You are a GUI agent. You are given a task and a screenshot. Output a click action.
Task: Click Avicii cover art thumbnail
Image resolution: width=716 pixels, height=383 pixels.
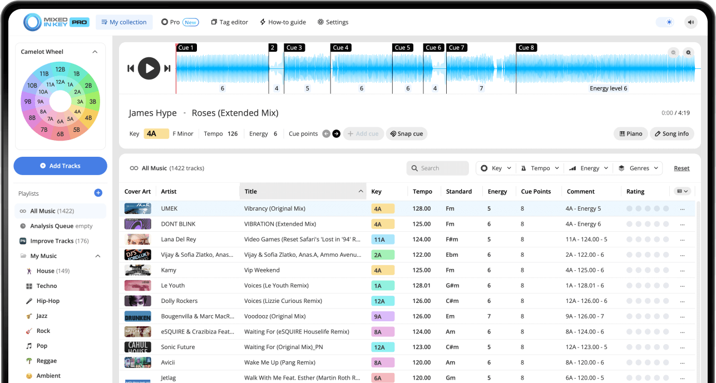[x=137, y=362]
